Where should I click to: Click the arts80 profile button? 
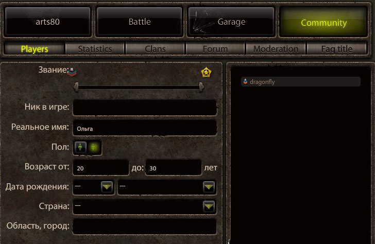click(x=47, y=22)
